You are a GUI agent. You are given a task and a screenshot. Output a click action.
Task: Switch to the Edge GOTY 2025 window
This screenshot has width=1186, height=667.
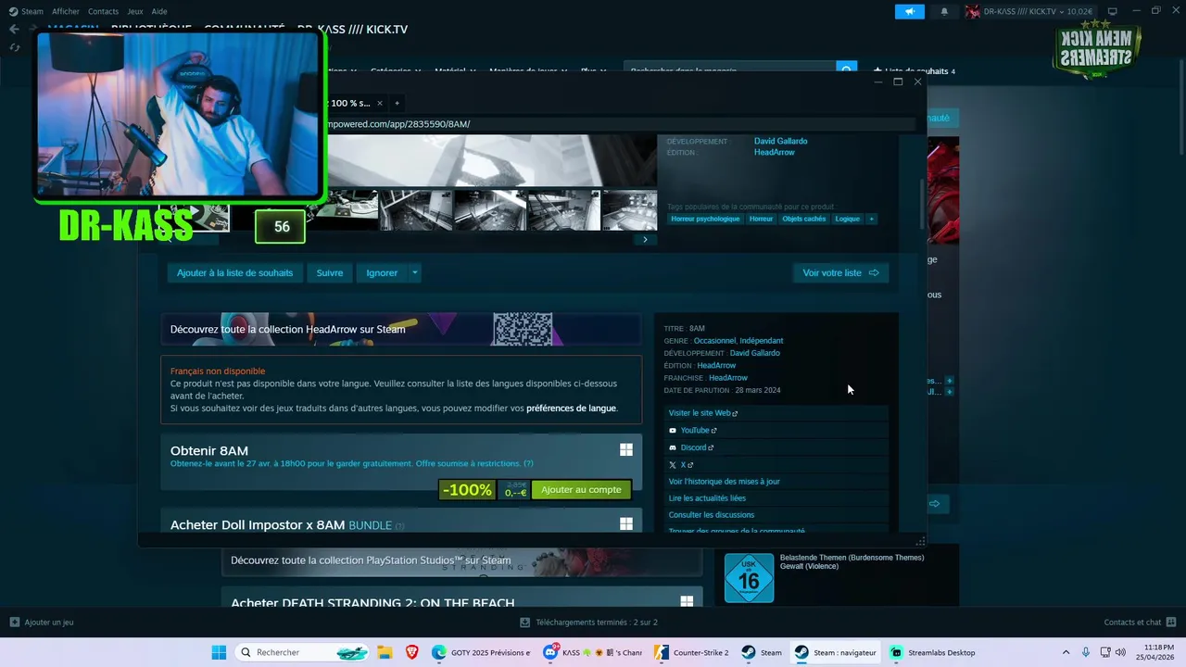(x=481, y=652)
